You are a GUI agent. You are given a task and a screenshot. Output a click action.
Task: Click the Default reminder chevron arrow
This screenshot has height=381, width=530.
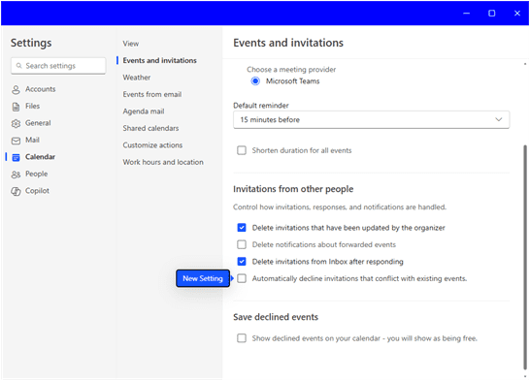pyautogui.click(x=499, y=119)
